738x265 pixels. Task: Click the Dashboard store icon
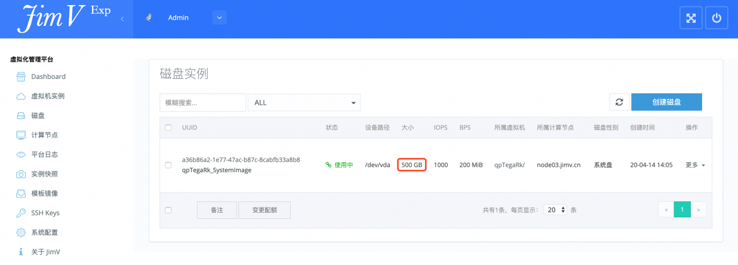click(x=21, y=77)
